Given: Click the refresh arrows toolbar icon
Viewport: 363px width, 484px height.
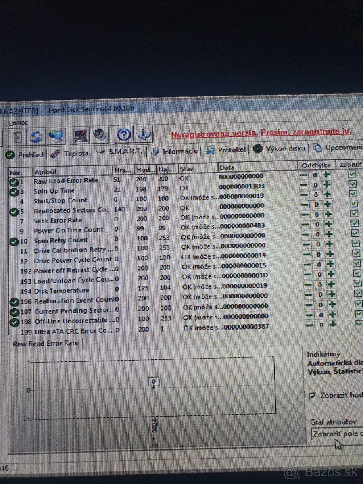Looking at the screenshot, I should click(36, 136).
